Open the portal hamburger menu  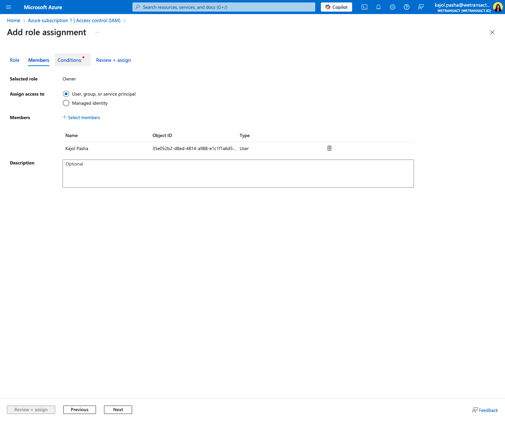[8, 7]
